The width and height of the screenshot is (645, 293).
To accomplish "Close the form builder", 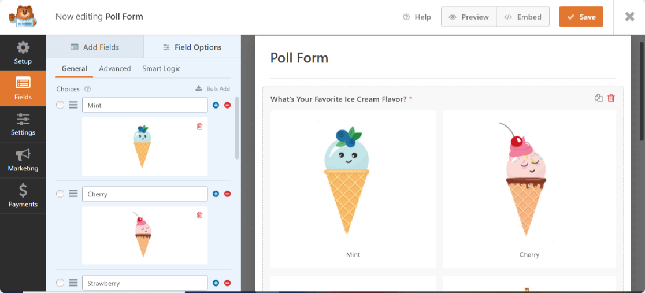I will (x=629, y=16).
